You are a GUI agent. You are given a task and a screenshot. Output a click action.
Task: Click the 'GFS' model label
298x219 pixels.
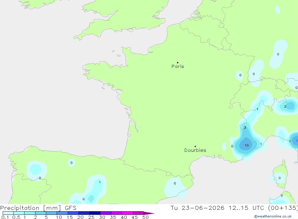tap(71, 208)
